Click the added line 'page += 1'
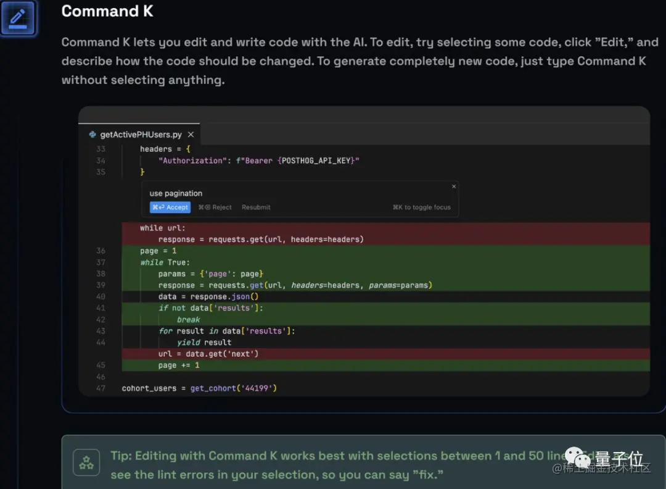666x489 pixels. [385, 366]
